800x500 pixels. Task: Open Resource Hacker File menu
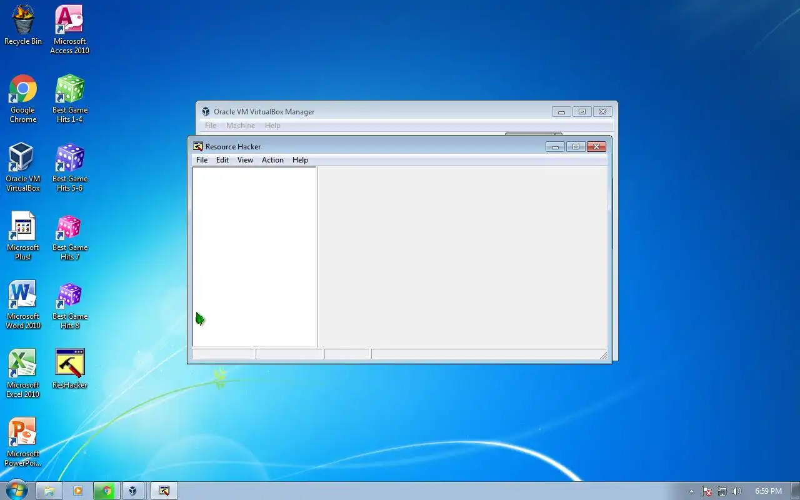tap(202, 160)
